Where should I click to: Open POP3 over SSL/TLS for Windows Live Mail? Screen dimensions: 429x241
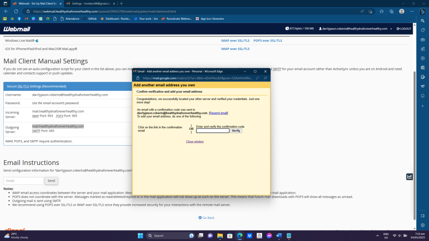pyautogui.click(x=268, y=41)
